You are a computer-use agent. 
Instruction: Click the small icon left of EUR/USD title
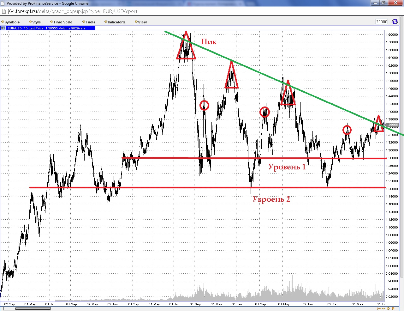[x=3, y=28]
